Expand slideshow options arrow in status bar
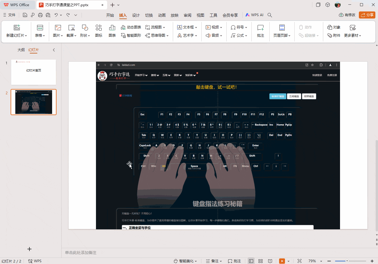Image resolution: width=378 pixels, height=264 pixels. (289, 261)
